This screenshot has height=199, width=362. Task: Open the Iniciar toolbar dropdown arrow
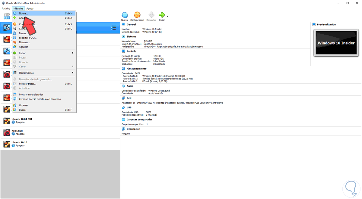[167, 16]
